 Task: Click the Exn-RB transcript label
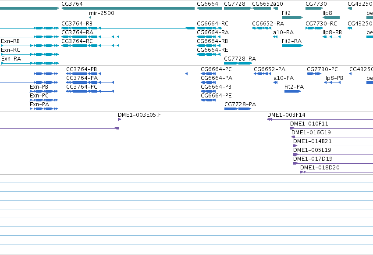pos(10,41)
